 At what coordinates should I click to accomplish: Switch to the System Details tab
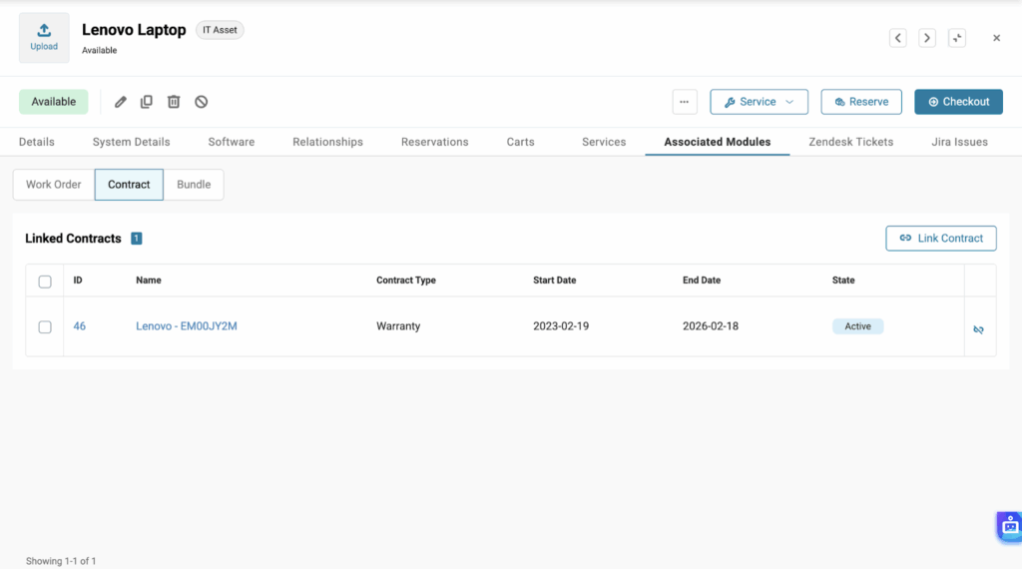coord(131,142)
